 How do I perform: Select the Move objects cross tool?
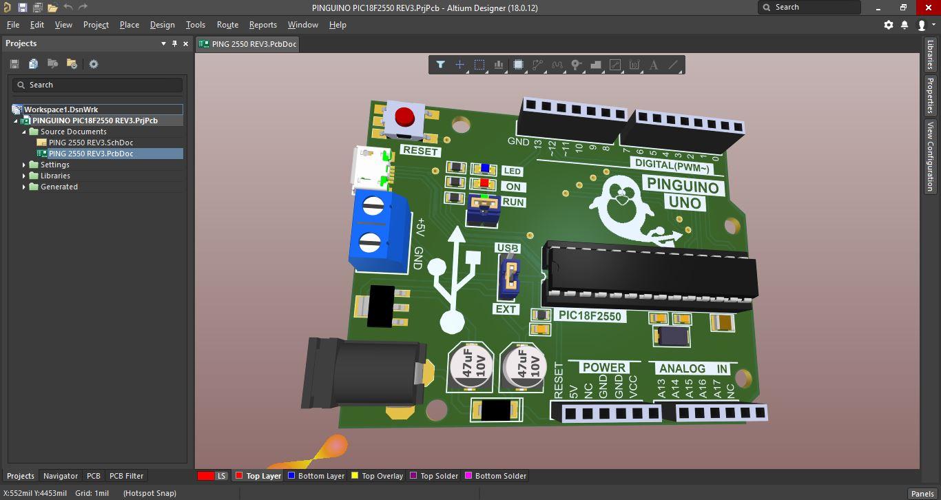[x=459, y=65]
